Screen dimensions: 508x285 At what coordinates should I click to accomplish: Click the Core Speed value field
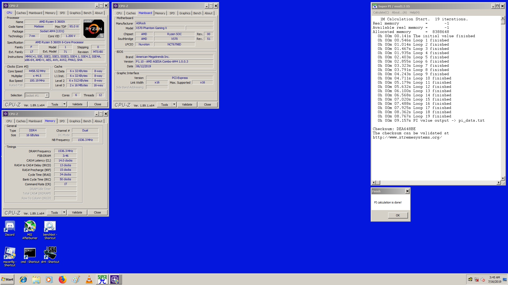(37, 71)
